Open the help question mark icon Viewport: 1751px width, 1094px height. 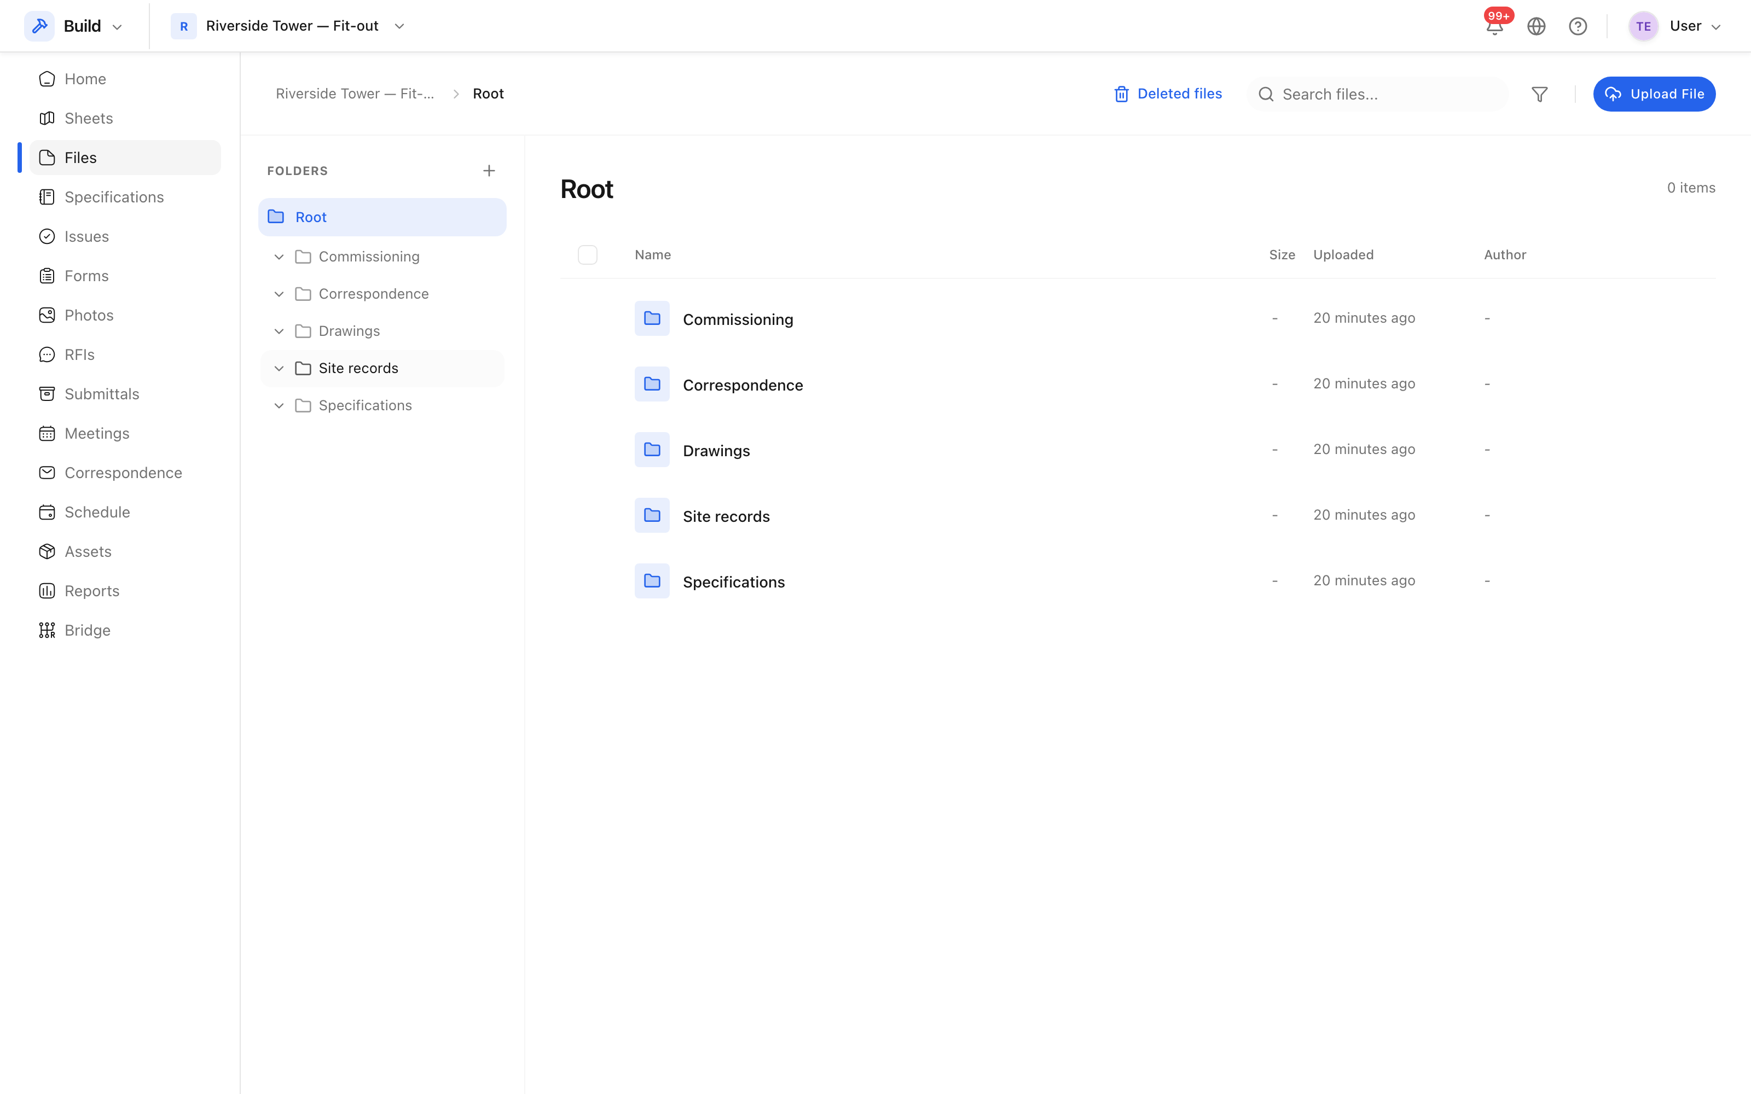(1578, 26)
